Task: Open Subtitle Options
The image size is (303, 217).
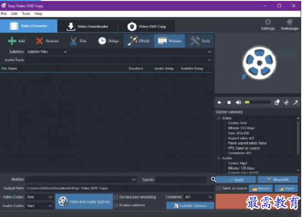Action: pyautogui.click(x=190, y=206)
